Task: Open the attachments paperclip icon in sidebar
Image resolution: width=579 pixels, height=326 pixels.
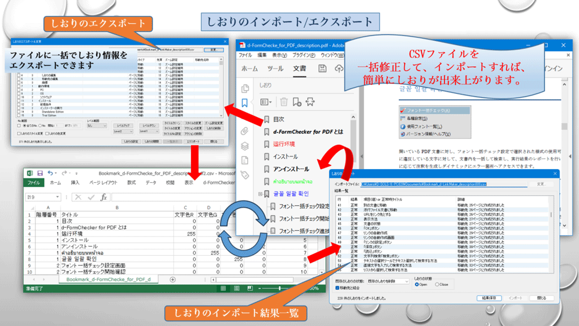Action: click(x=245, y=131)
